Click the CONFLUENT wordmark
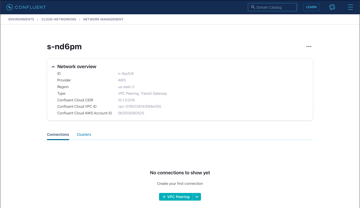Viewport: 360px width, 208px height. 30,7
